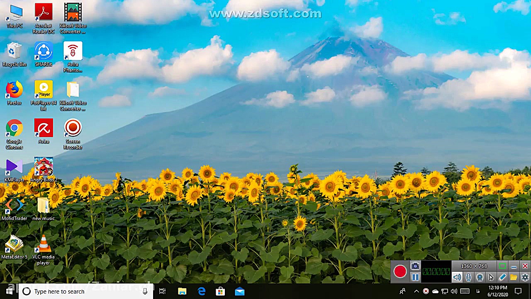Select the Xilisoft Video Converter folder icon
The width and height of the screenshot is (531, 299).
[x=73, y=96]
